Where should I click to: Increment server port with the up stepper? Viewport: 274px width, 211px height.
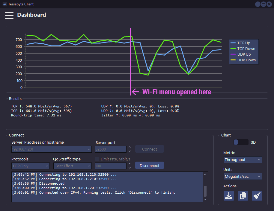coord(130,147)
